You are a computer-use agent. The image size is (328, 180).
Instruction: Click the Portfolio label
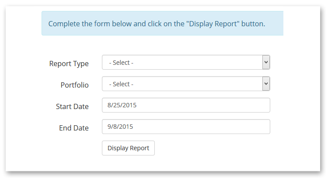(74, 85)
